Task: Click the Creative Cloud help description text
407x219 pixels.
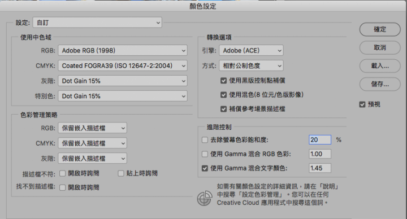Action: [x=278, y=194]
